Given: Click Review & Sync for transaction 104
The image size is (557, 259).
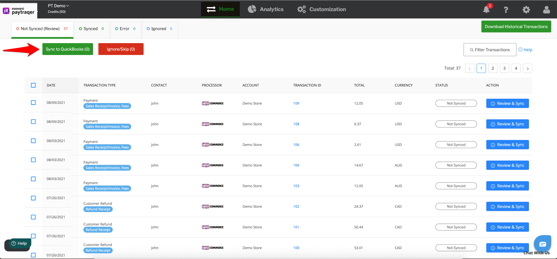Looking at the screenshot, I should (508, 165).
